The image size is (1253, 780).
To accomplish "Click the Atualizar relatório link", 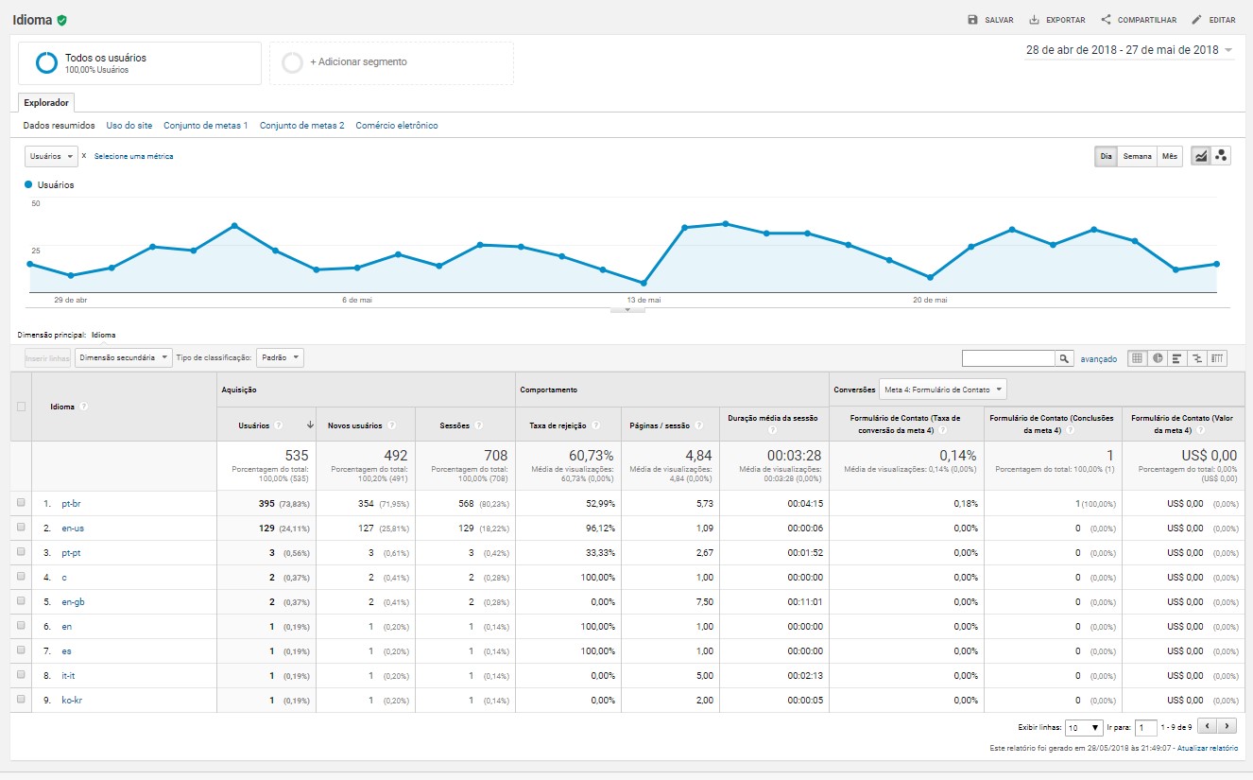I will pyautogui.click(x=1207, y=748).
